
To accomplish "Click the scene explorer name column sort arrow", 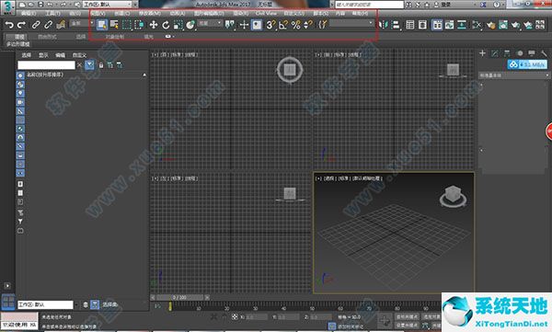I will [x=144, y=74].
